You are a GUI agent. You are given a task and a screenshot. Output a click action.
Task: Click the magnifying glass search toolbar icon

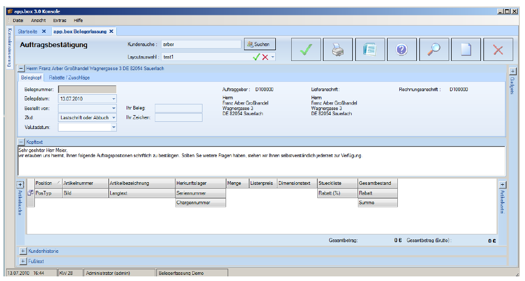pos(434,50)
